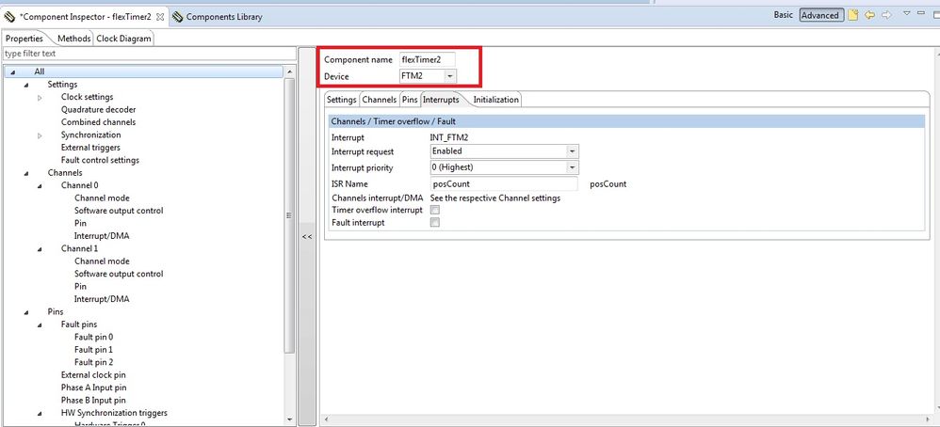Open the Methods tab
This screenshot has height=427, width=940.
(x=74, y=39)
